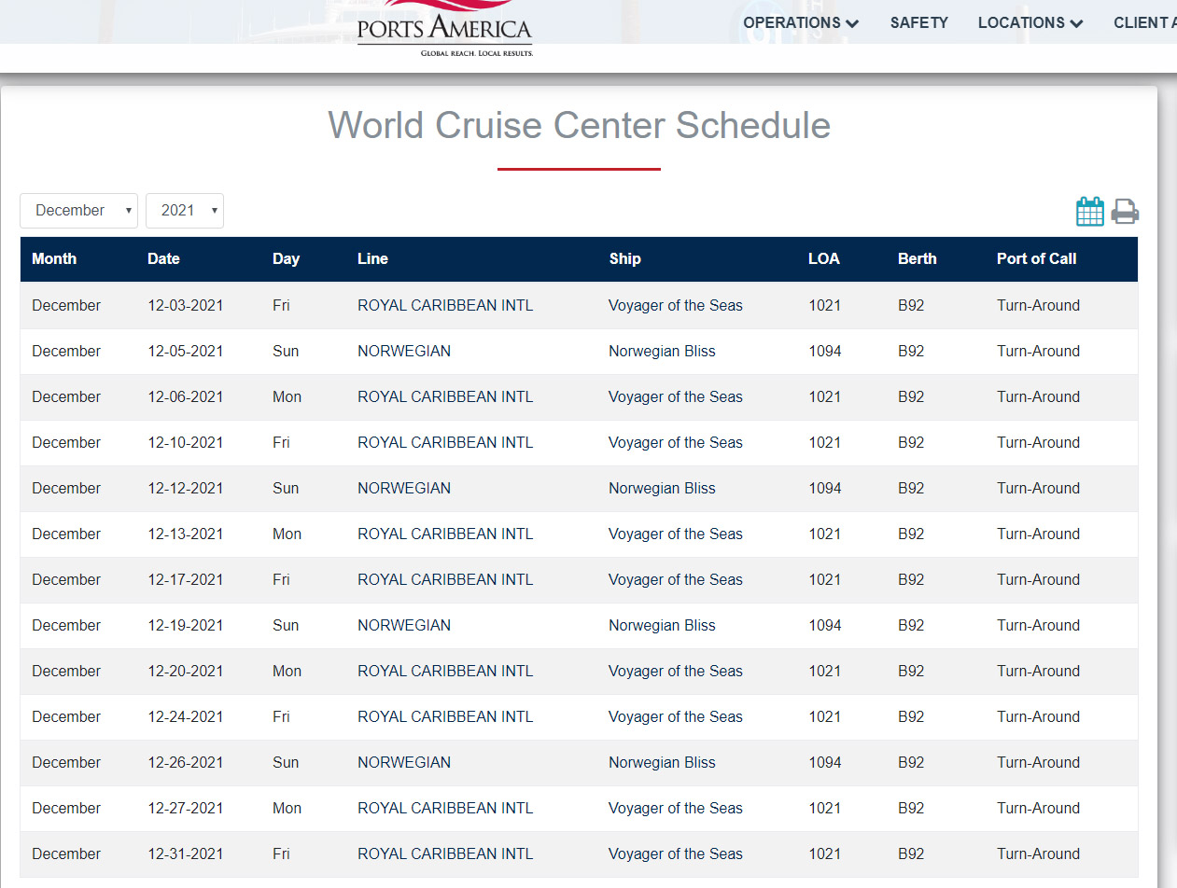Click the Day column header

pos(286,259)
